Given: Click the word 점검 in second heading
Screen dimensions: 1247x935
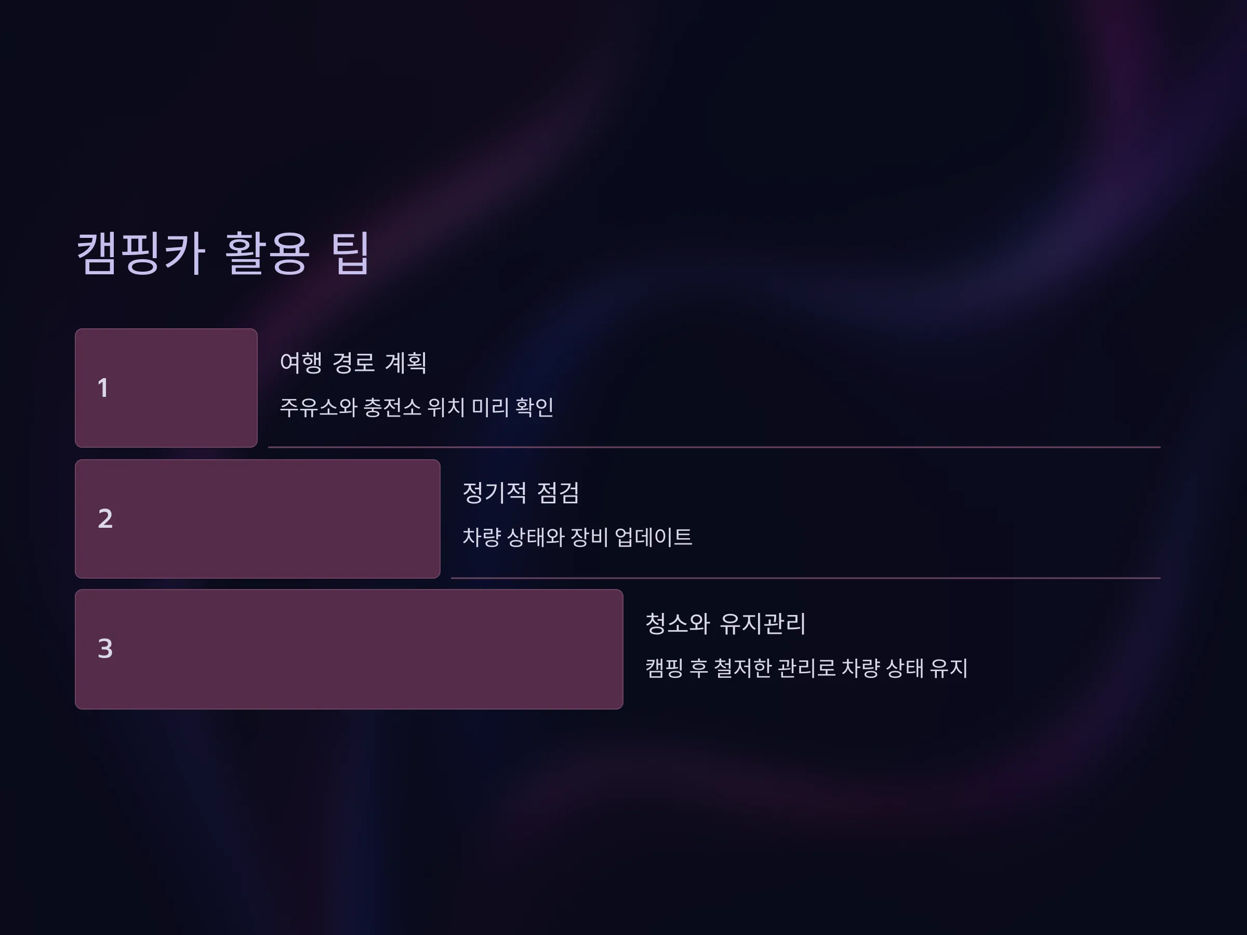Looking at the screenshot, I should (x=558, y=492).
